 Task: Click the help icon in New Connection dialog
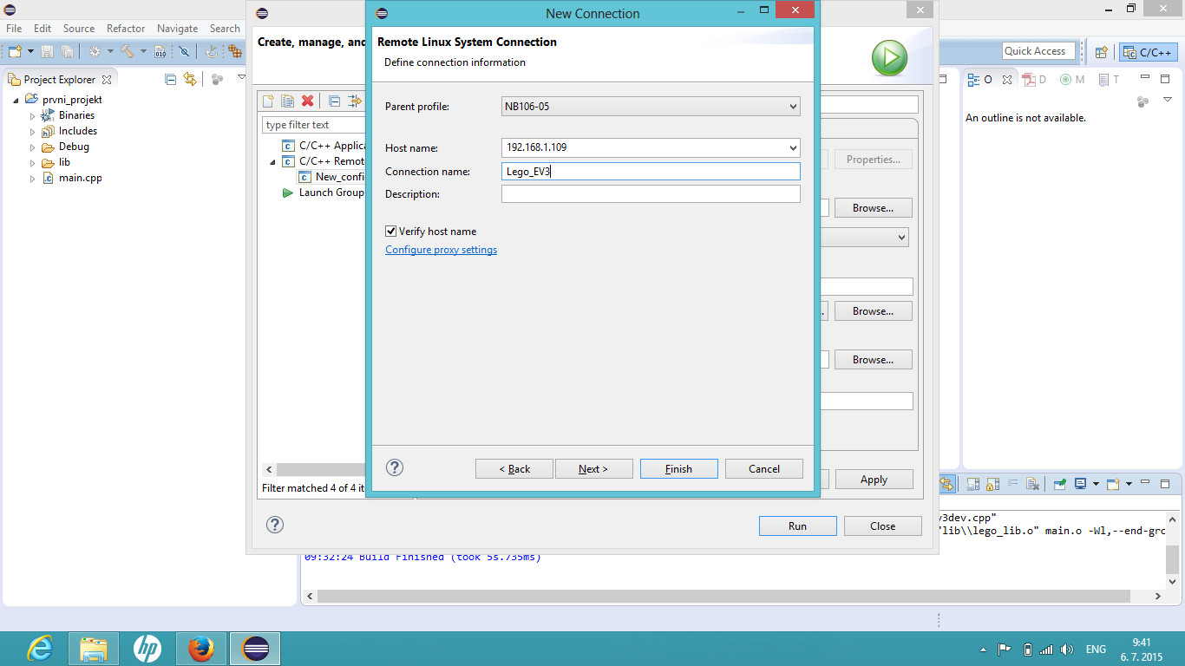(x=395, y=467)
